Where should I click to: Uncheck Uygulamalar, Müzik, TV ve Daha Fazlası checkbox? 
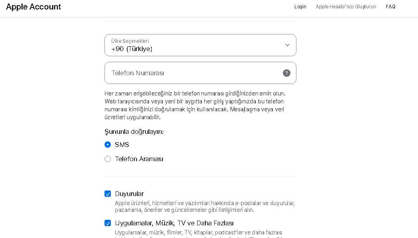tap(108, 223)
